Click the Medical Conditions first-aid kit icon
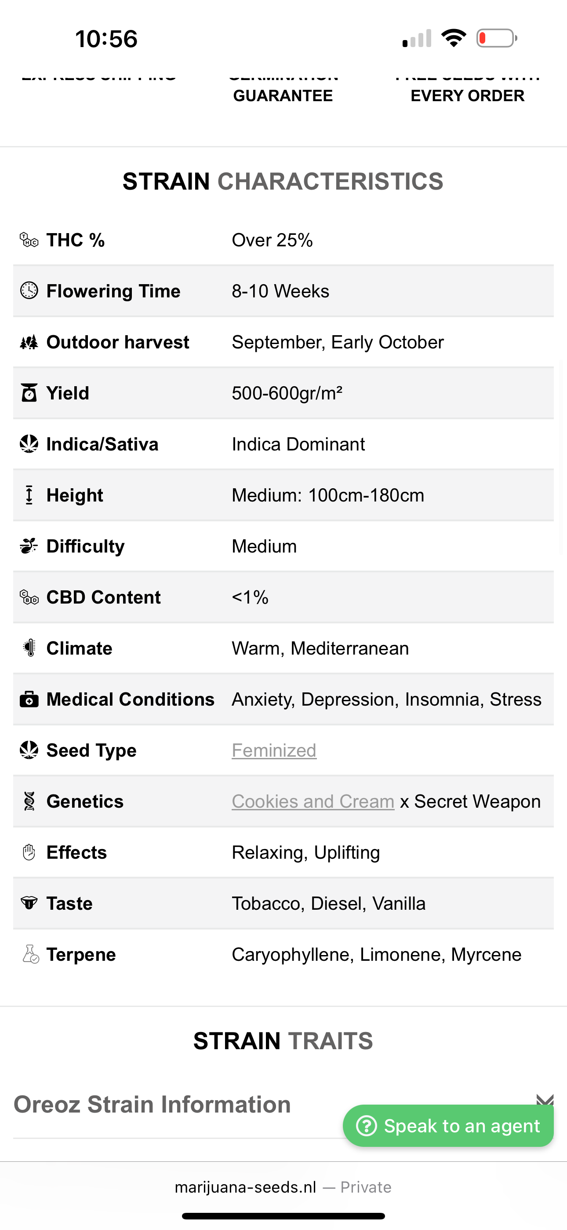Image resolution: width=567 pixels, height=1230 pixels. [29, 699]
